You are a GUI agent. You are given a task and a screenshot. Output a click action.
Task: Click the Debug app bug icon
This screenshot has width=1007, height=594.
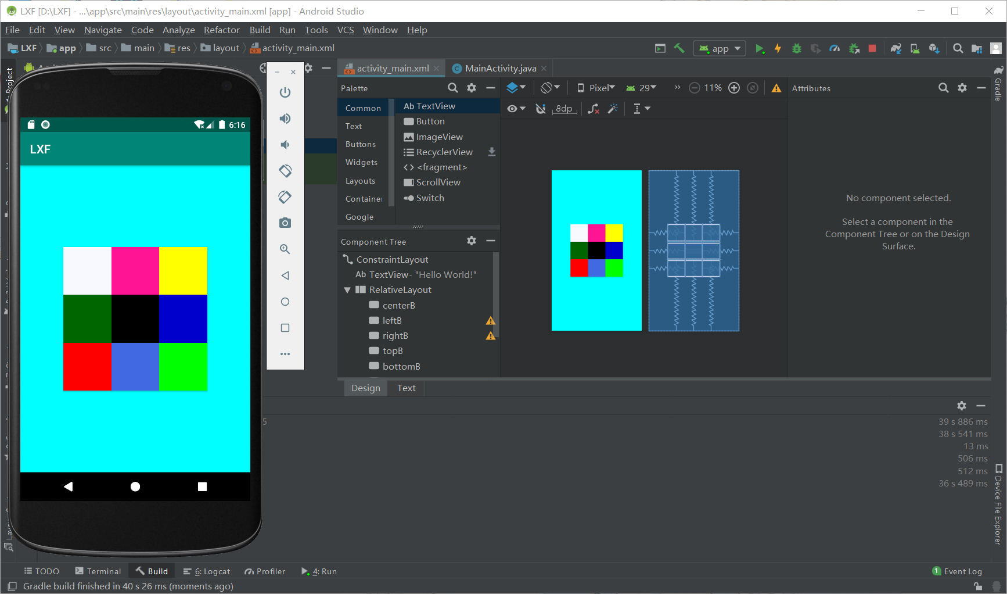797,49
